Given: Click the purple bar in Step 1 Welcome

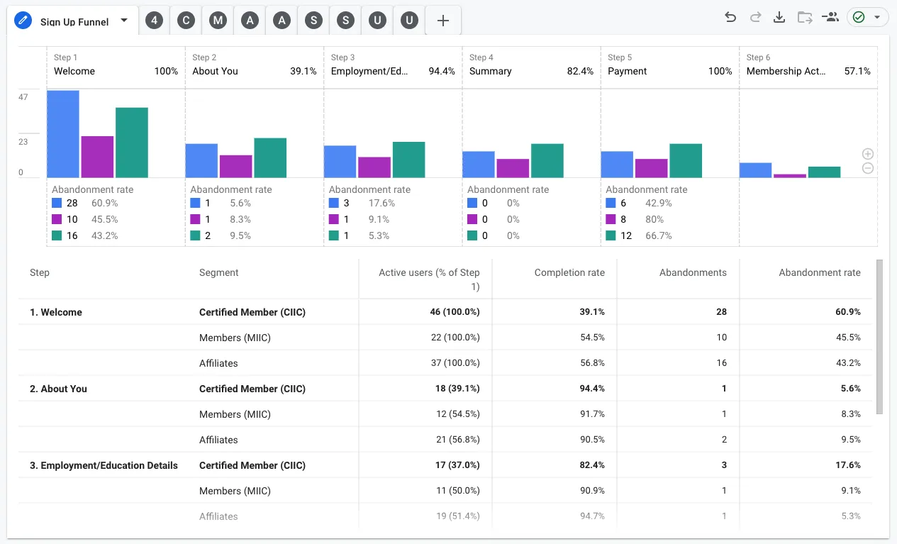Looking at the screenshot, I should coord(97,157).
